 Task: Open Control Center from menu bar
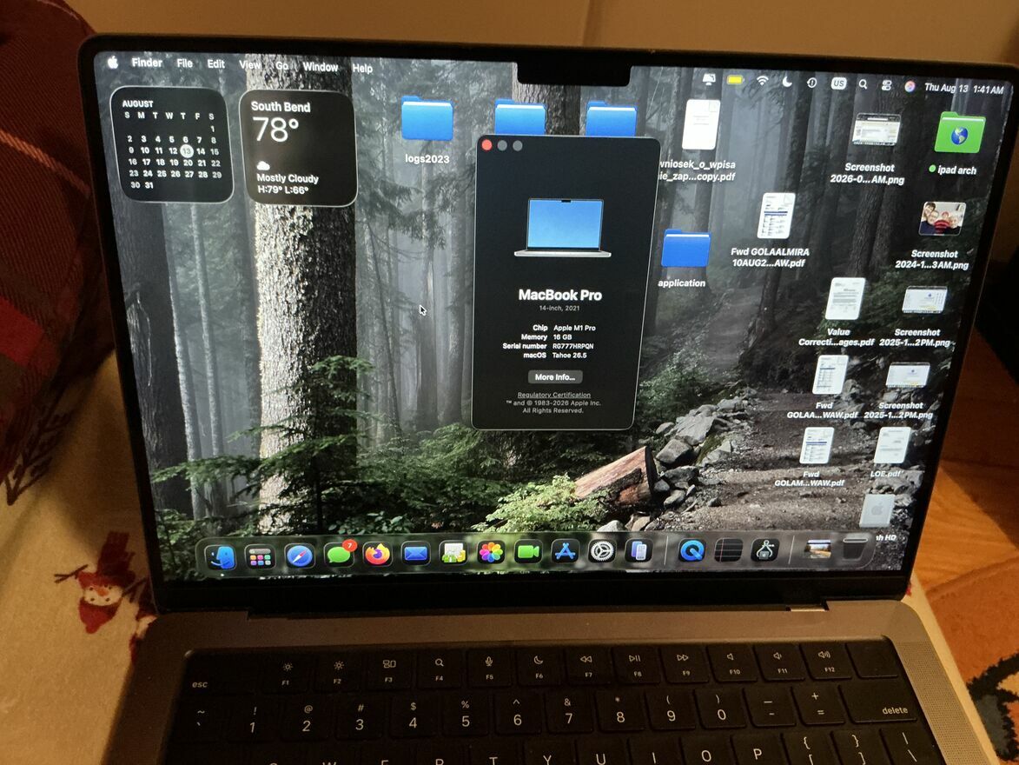[x=886, y=85]
